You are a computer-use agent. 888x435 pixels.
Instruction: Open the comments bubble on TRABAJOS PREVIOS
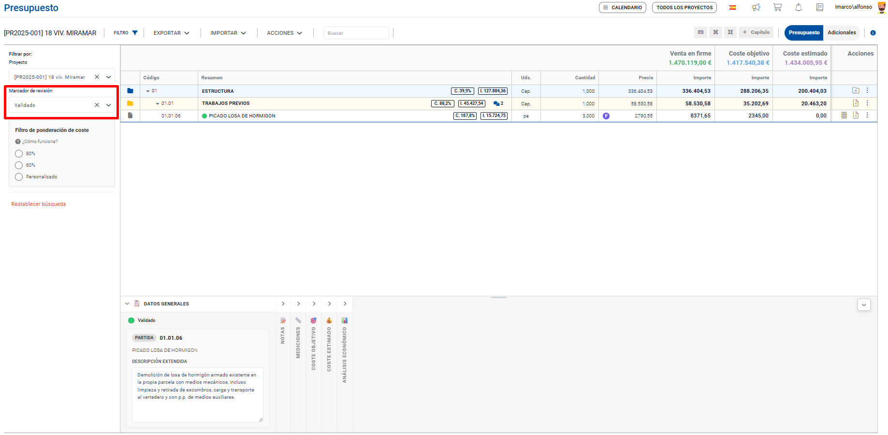498,103
